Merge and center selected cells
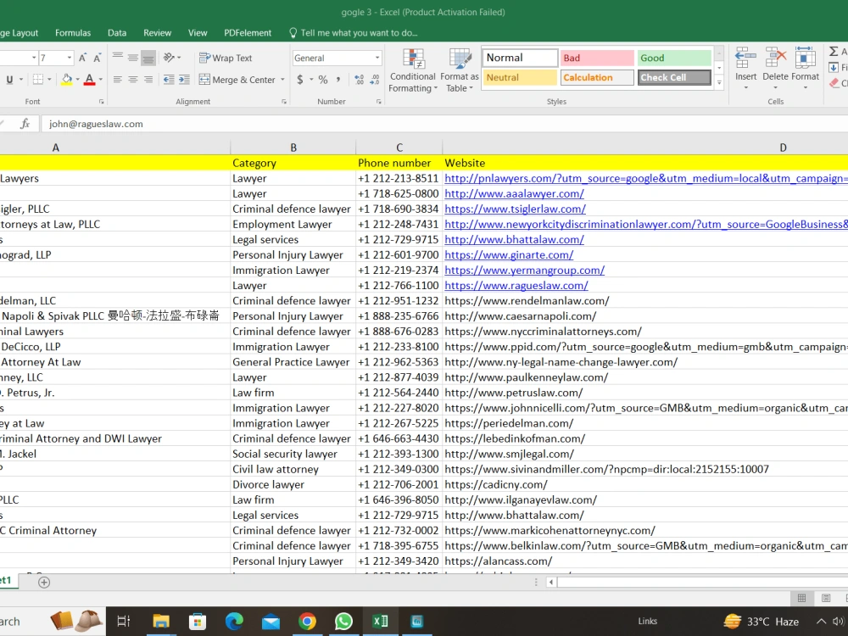Viewport: 848px width, 636px height. [237, 80]
